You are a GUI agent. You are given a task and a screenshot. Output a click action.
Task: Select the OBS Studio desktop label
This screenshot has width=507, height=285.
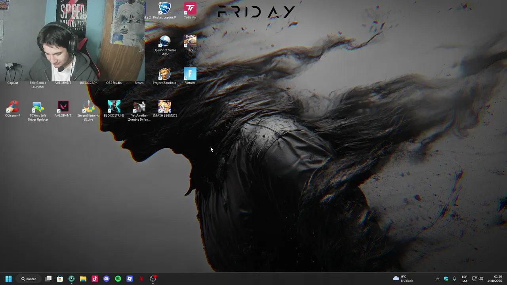(114, 83)
